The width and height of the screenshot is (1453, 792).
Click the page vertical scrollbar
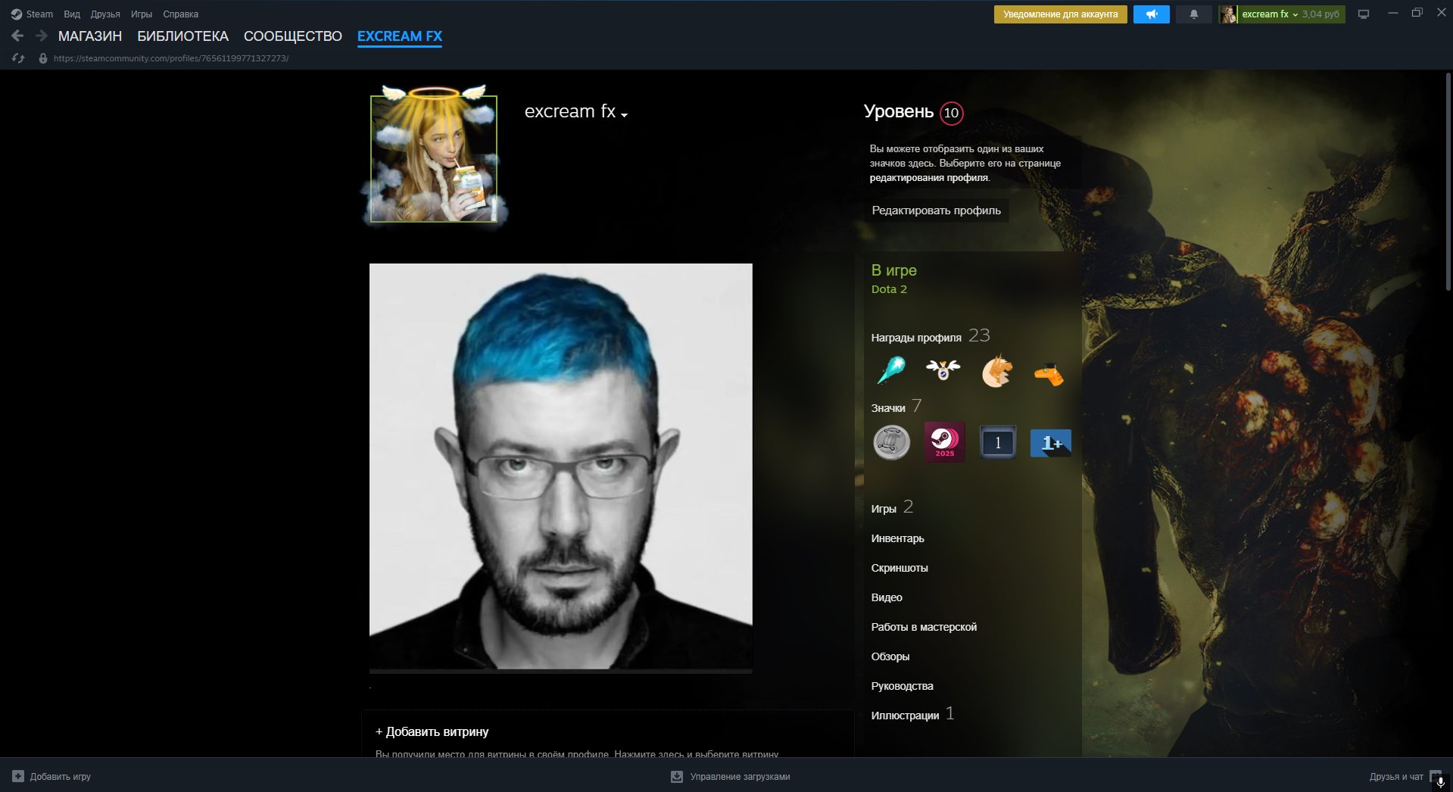1448,182
